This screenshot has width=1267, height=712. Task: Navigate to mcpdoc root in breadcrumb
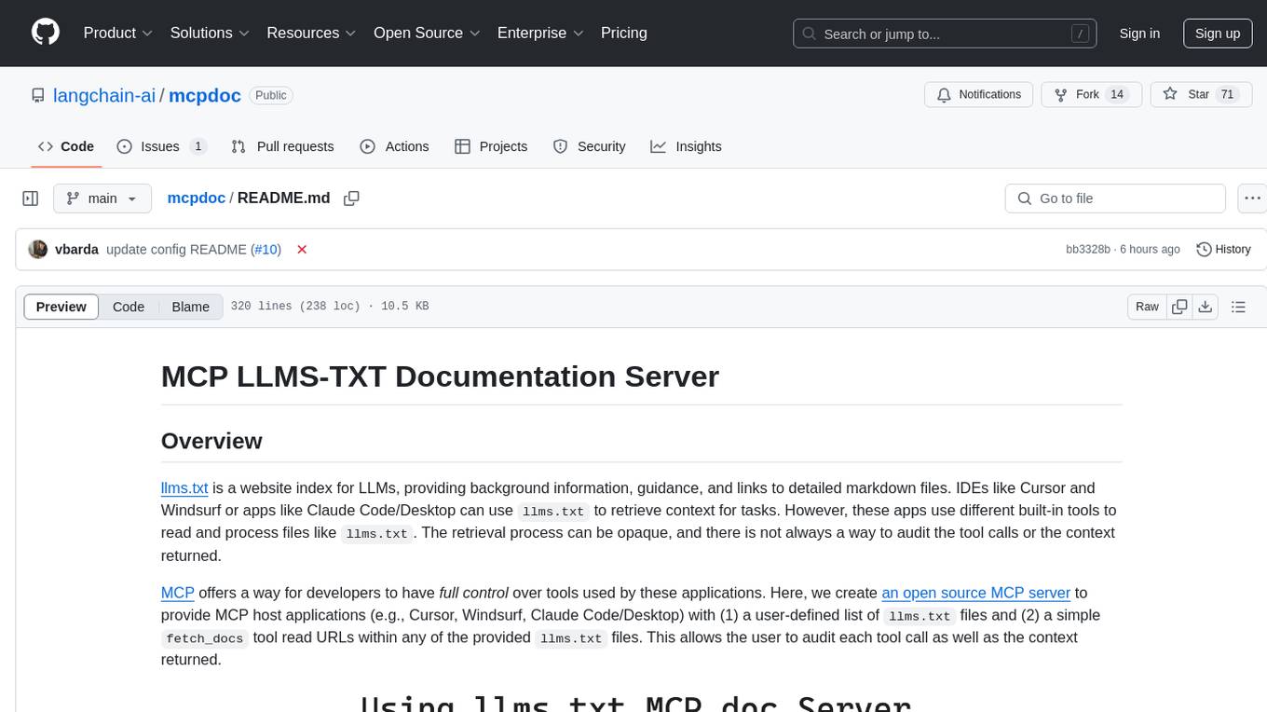tap(196, 198)
